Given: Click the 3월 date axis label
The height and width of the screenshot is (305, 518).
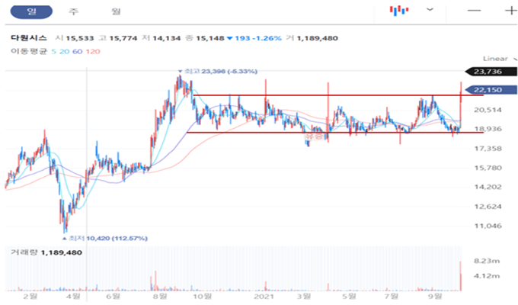Looking at the screenshot, I should [304, 296].
